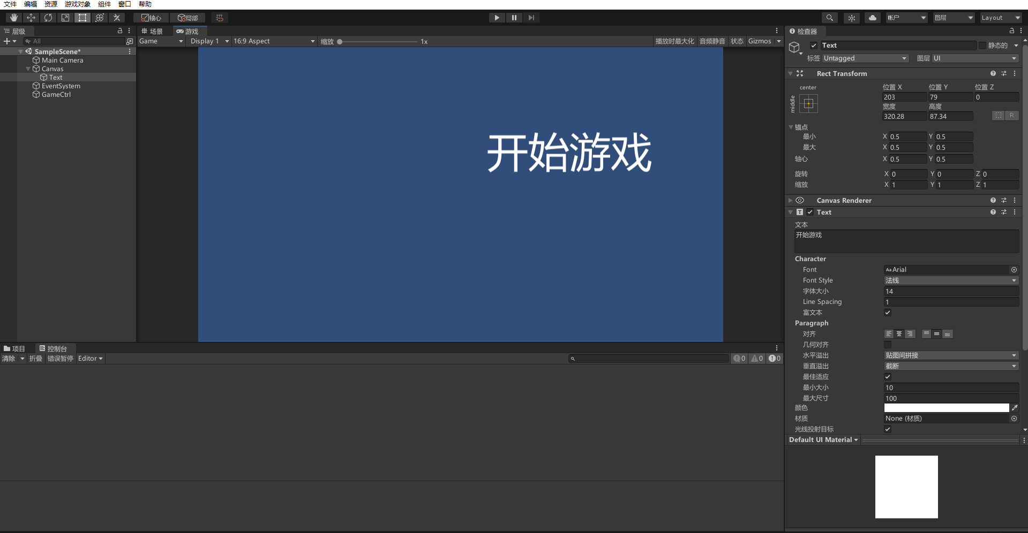The image size is (1028, 533).
Task: Open Component menu
Action: [104, 4]
